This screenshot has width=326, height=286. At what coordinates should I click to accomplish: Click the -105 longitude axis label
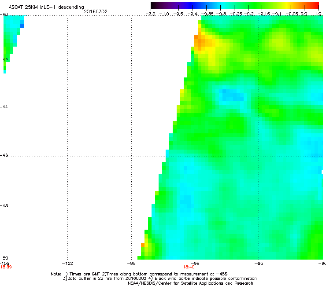coord(4,264)
